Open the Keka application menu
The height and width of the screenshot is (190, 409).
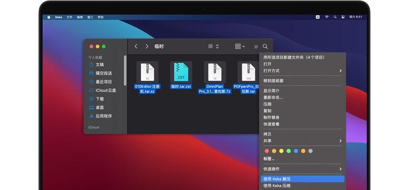pyautogui.click(x=59, y=17)
